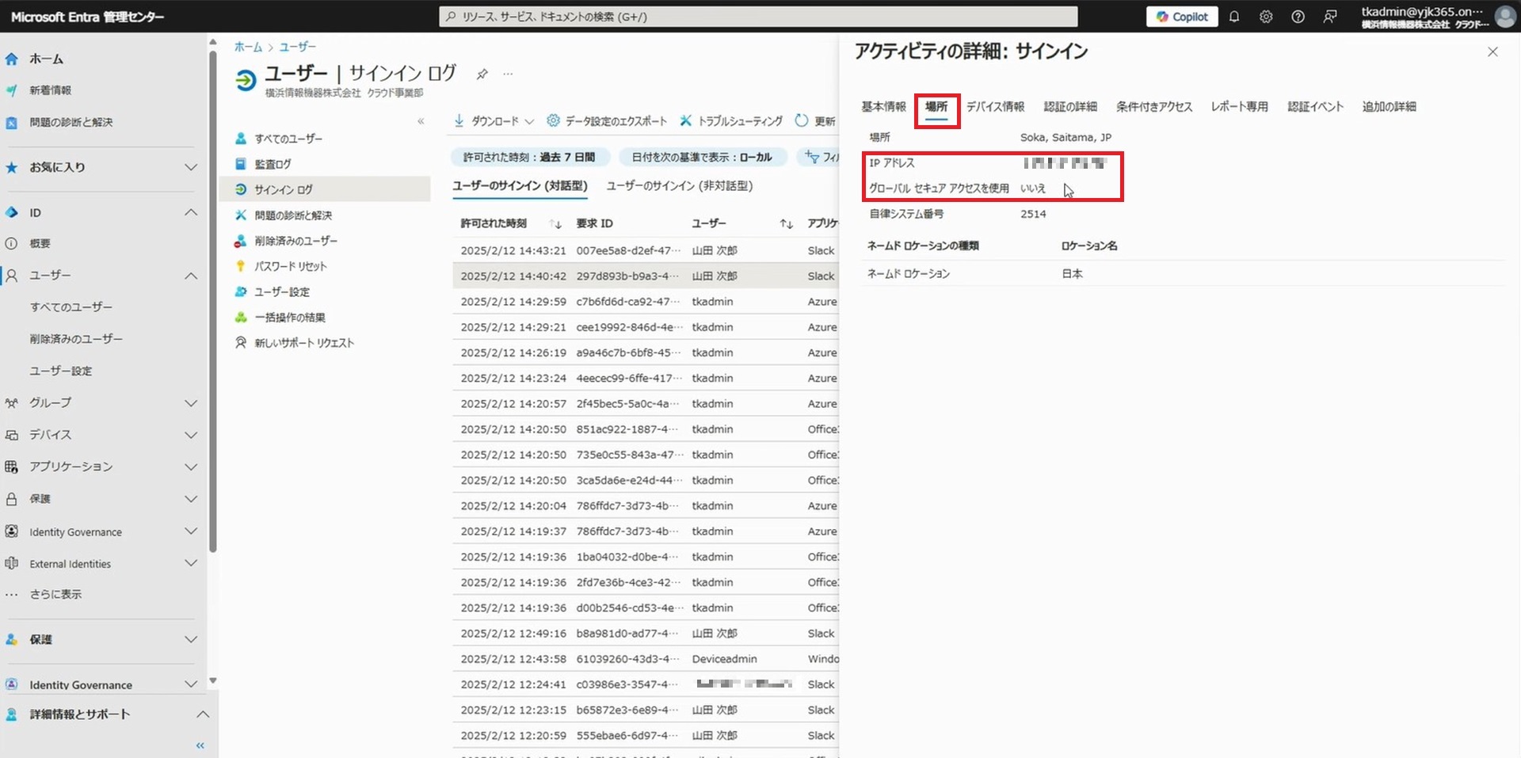The height and width of the screenshot is (758, 1521).
Task: Collapse the main sidebar with the double chevron
Action: 200,745
